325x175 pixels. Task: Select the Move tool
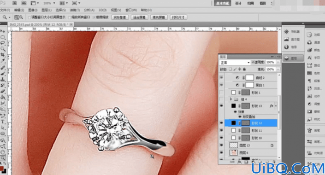click(3, 31)
